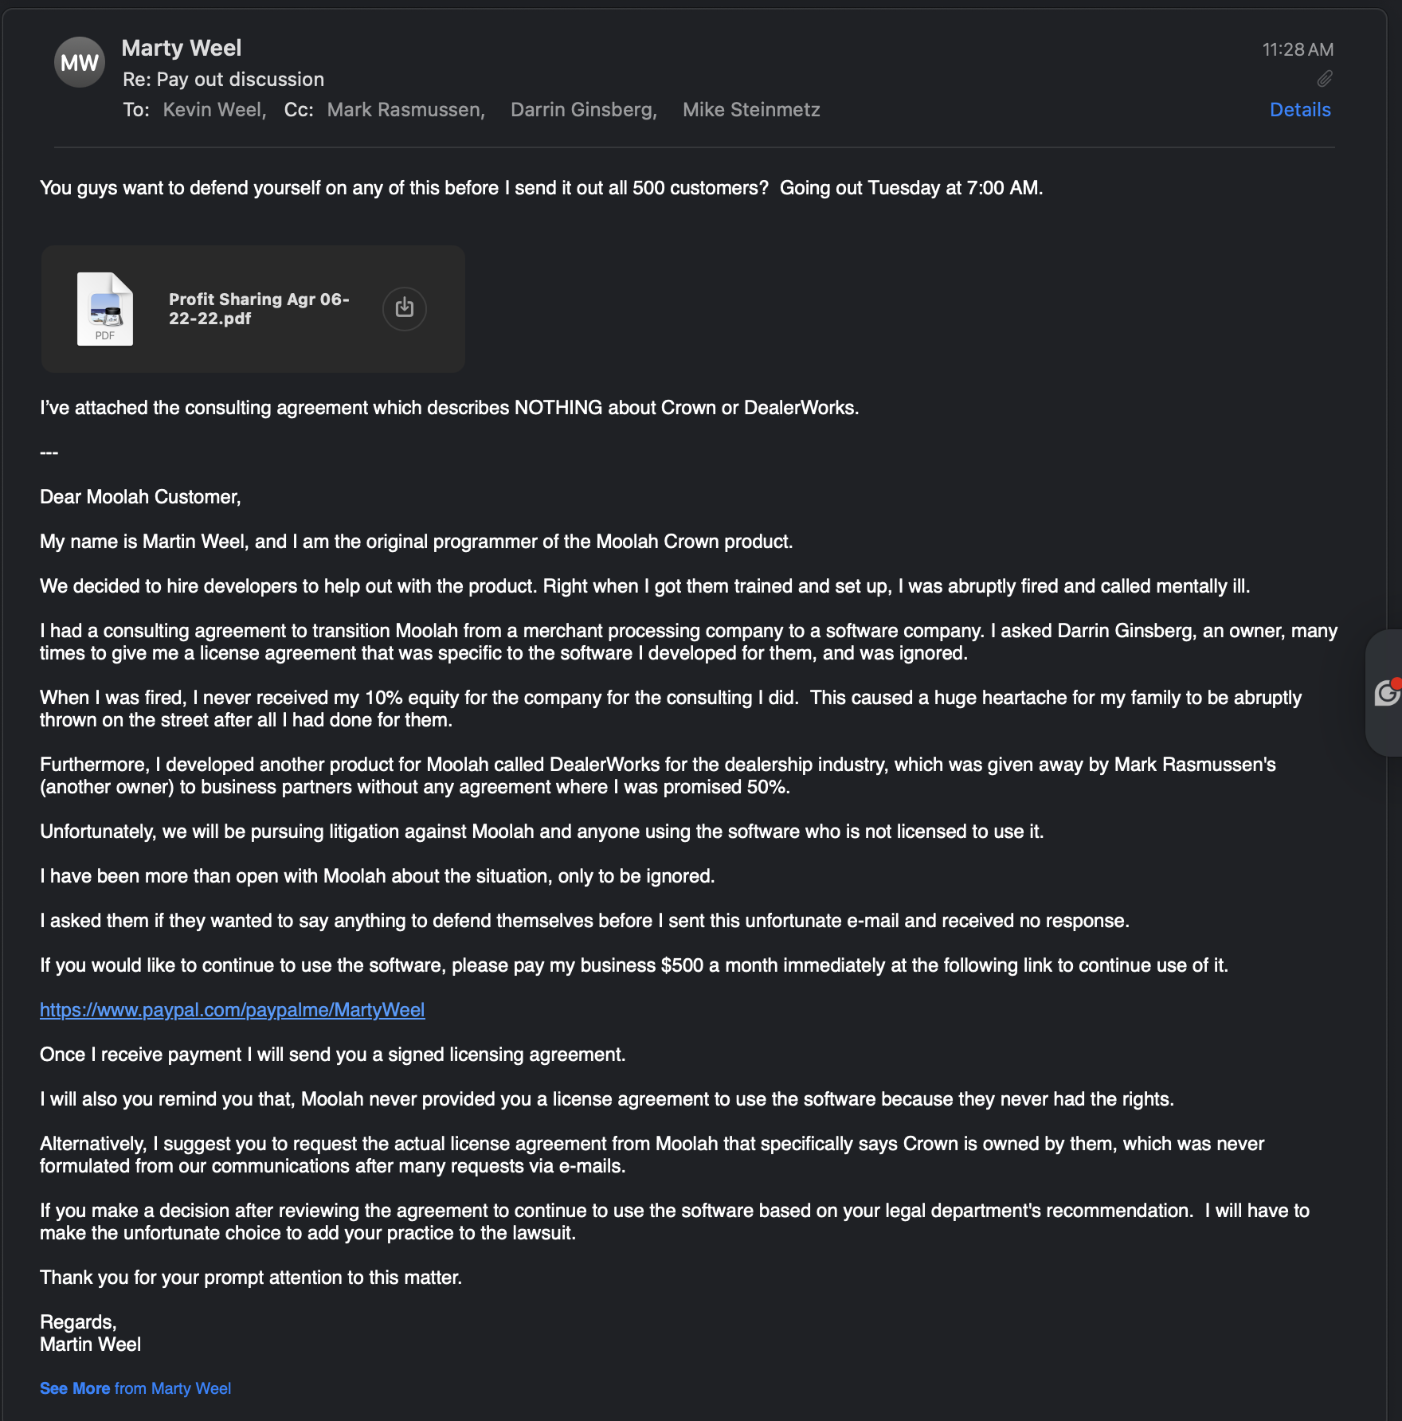Click the Martin Weel signature text
This screenshot has height=1421, width=1402.
(91, 1345)
